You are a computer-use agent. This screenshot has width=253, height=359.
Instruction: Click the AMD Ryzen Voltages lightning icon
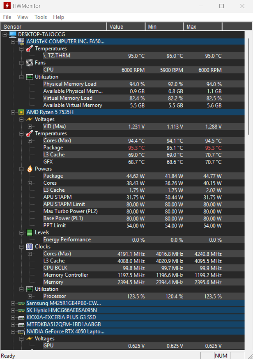tap(29, 119)
